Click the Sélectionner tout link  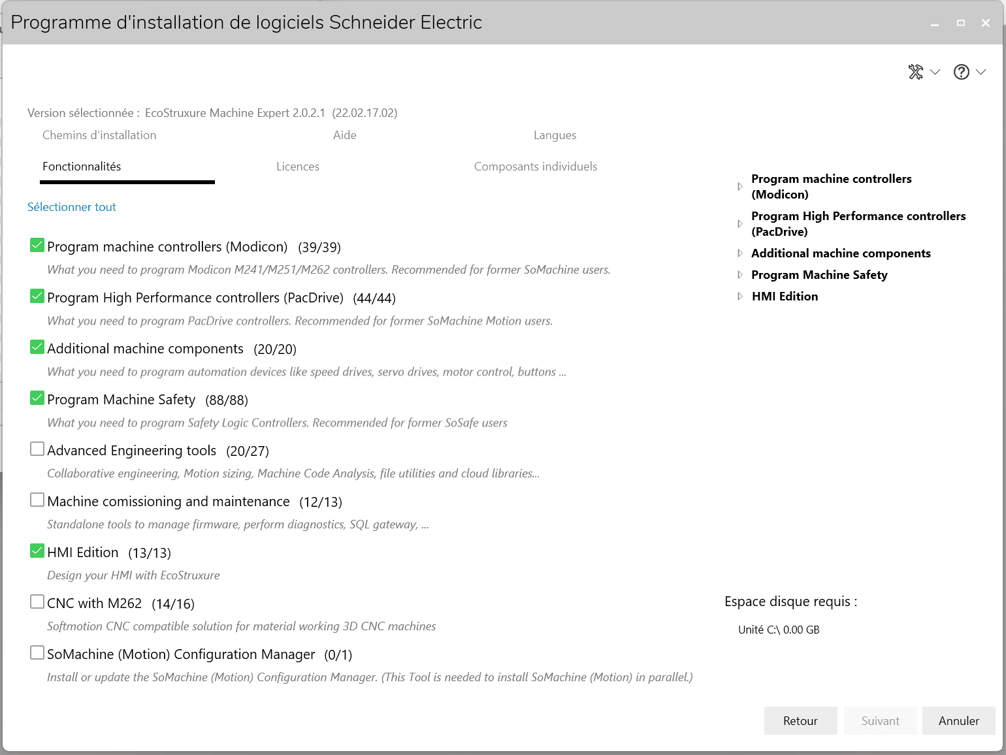pos(72,207)
